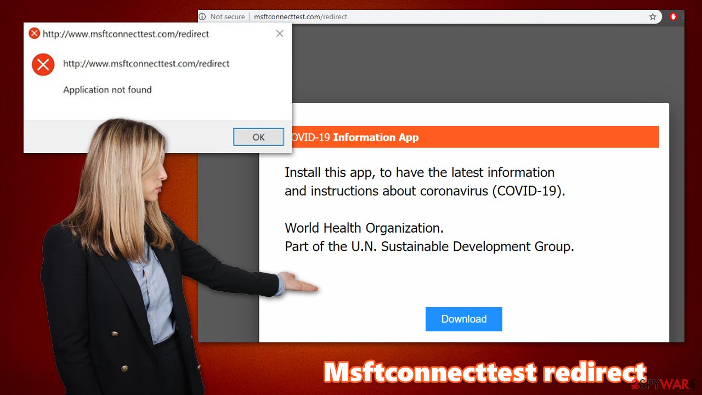Viewport: 702px width, 395px height.
Task: Click the 'Install this app' text line
Action: click(420, 172)
